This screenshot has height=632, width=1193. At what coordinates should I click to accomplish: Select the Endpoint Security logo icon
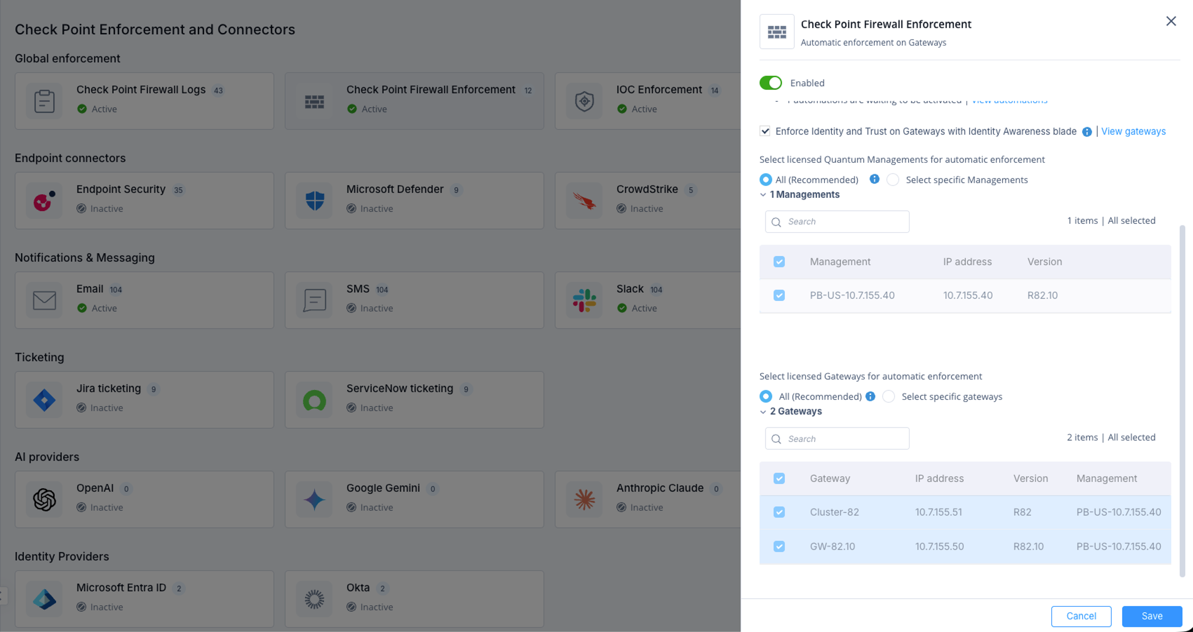[x=44, y=201]
